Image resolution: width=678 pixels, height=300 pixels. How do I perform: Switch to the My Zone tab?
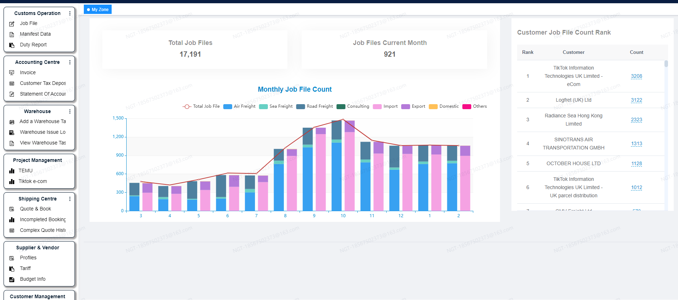98,10
